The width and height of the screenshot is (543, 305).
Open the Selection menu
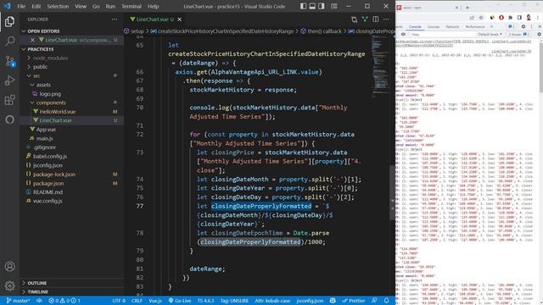58,6
